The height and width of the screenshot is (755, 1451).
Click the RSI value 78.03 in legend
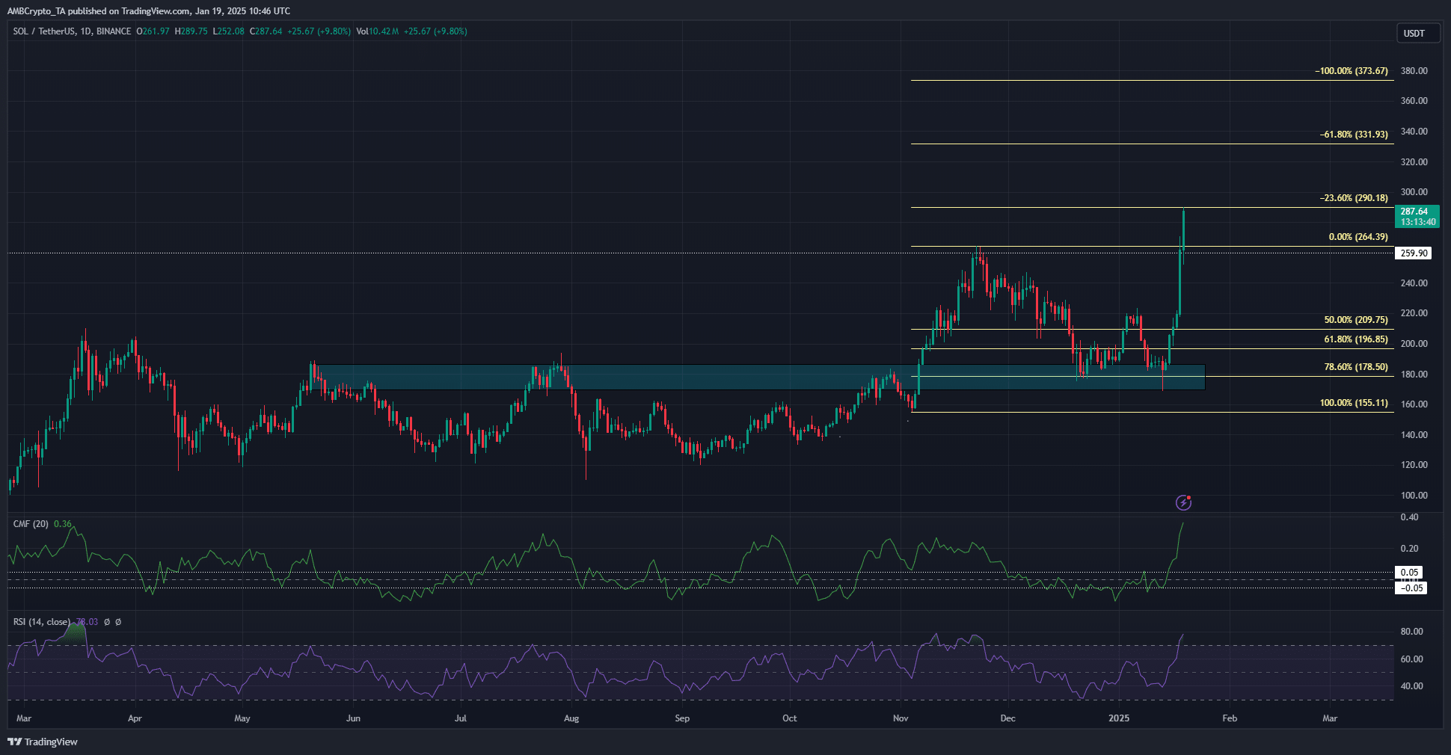point(88,622)
